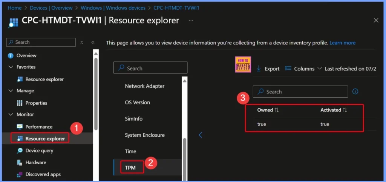Click the Discovered apps icon

(20, 174)
